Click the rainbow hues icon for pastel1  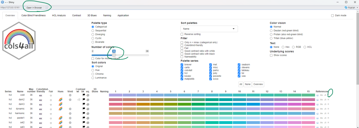[60, 118]
